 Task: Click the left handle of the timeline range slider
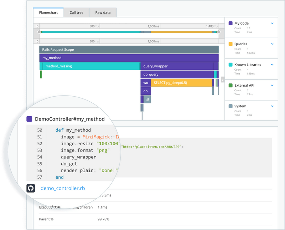pos(40,32)
